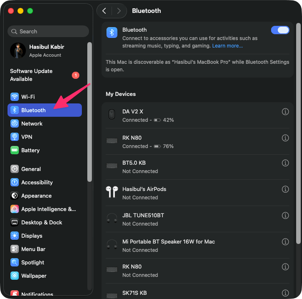This screenshot has height=299, width=302.
Task: Click the green full-screen window button
Action: pyautogui.click(x=30, y=11)
